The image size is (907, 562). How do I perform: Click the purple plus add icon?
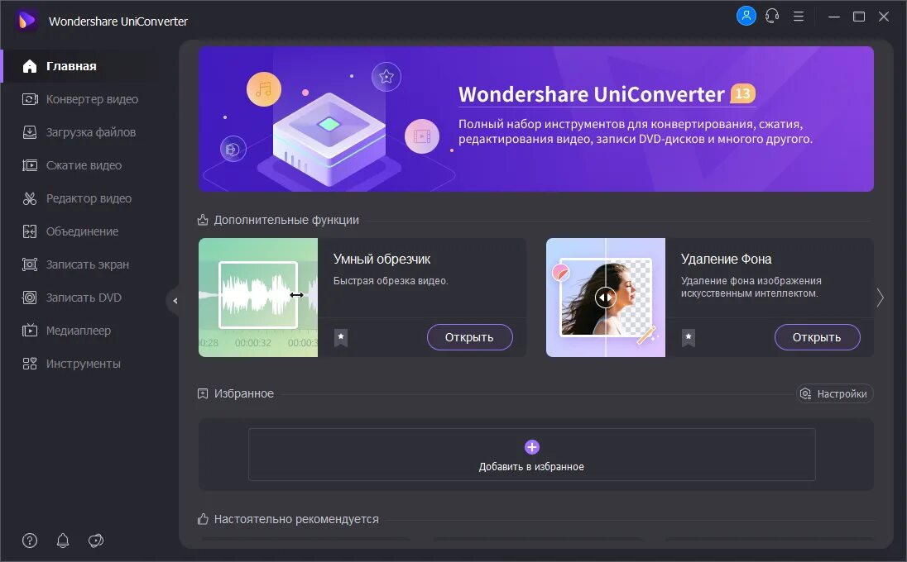(x=531, y=447)
